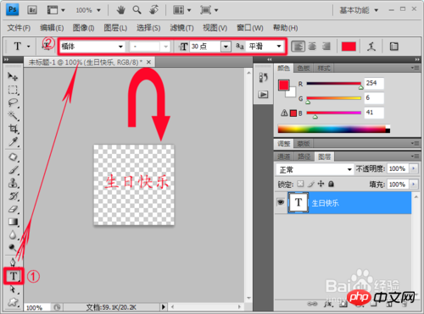Select the Eyedropper tool

tap(13, 141)
